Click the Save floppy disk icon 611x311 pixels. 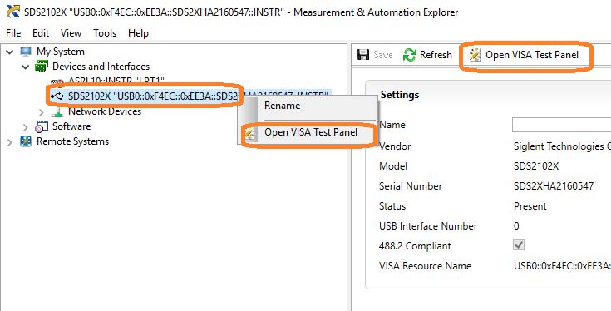[x=362, y=55]
